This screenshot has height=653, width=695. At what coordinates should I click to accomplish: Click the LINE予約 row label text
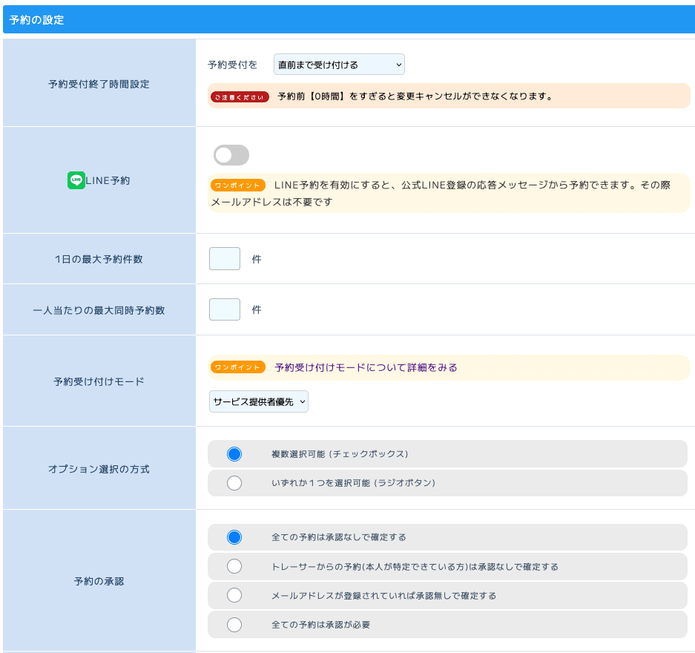(108, 180)
